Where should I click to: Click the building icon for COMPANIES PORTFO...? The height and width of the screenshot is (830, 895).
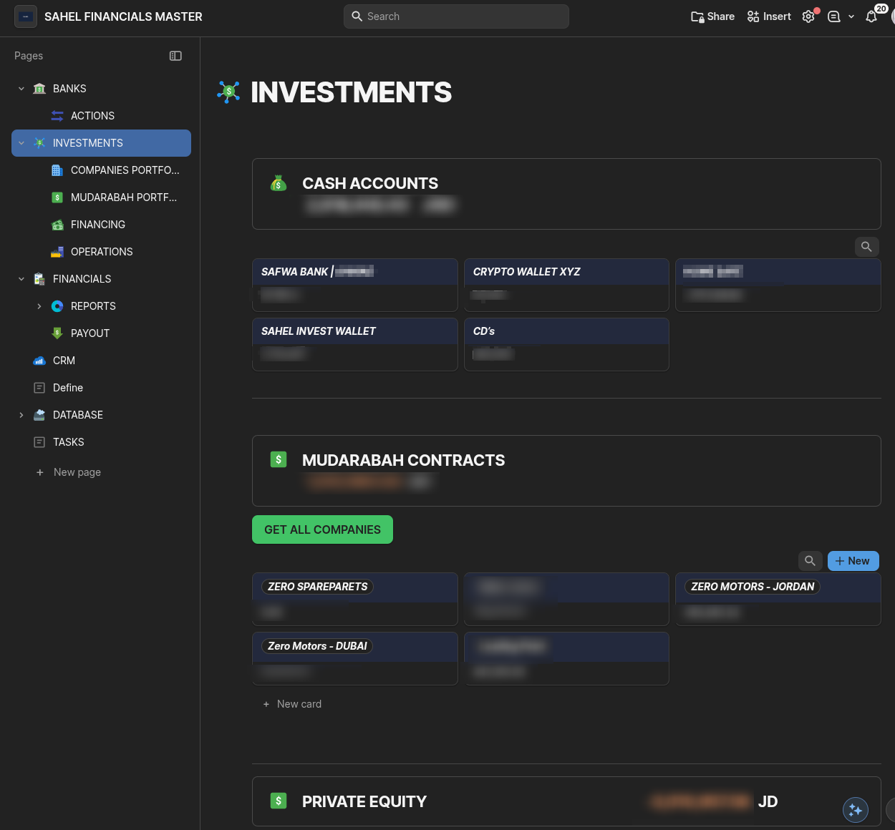coord(57,170)
